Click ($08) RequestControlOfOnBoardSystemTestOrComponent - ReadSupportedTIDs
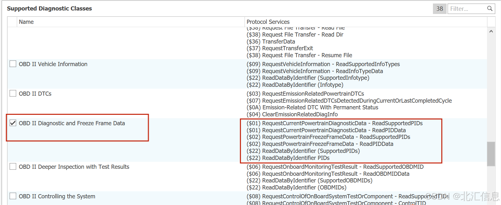The image size is (501, 205). pyautogui.click(x=348, y=196)
